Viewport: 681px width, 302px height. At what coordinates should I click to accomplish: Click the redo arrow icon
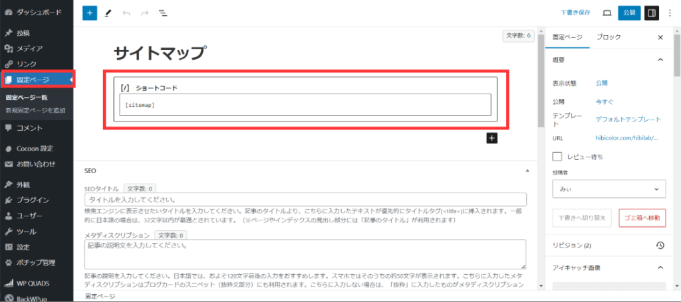(144, 13)
